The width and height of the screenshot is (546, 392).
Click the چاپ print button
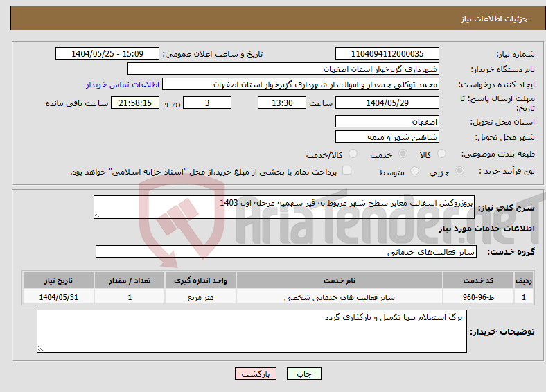click(x=304, y=373)
